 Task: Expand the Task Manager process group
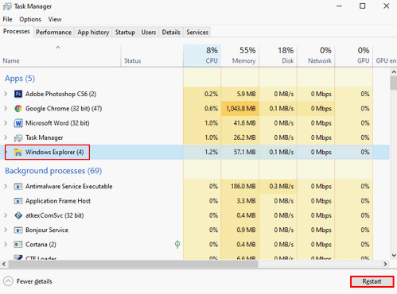point(6,137)
